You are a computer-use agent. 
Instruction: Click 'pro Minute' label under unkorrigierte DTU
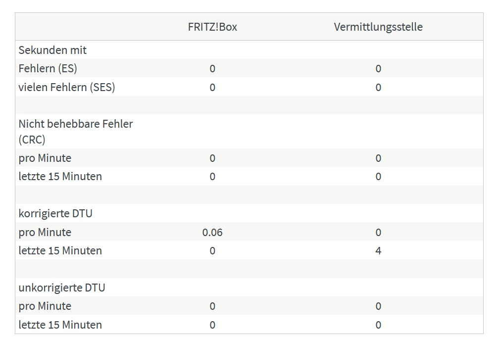(x=45, y=306)
